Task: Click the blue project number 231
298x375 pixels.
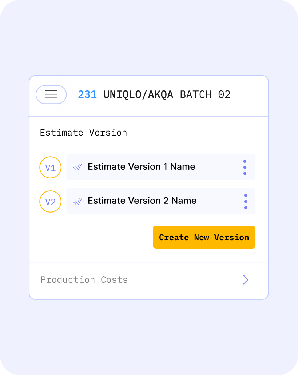Action: point(87,94)
